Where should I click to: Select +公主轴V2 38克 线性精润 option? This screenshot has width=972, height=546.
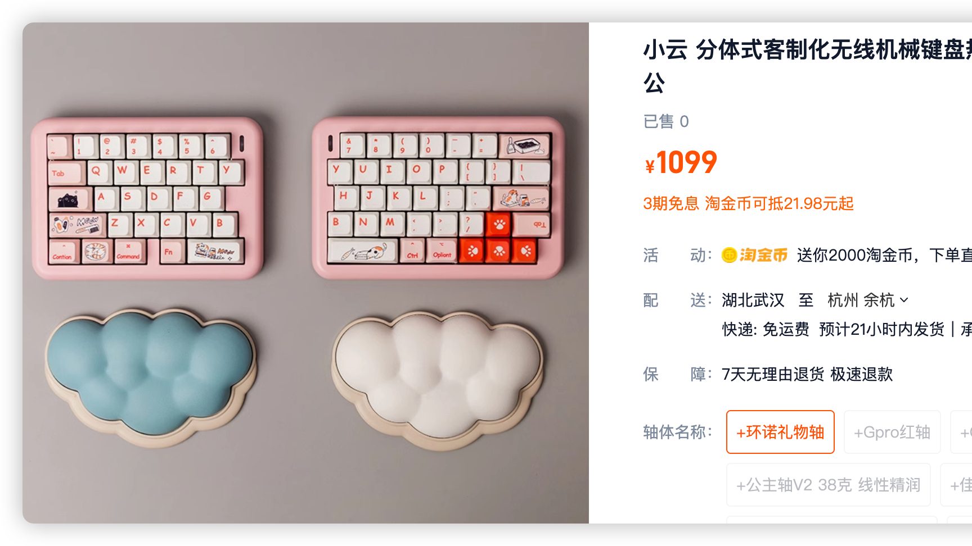coord(829,485)
